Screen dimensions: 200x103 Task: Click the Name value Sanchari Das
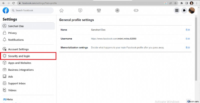click(98, 30)
